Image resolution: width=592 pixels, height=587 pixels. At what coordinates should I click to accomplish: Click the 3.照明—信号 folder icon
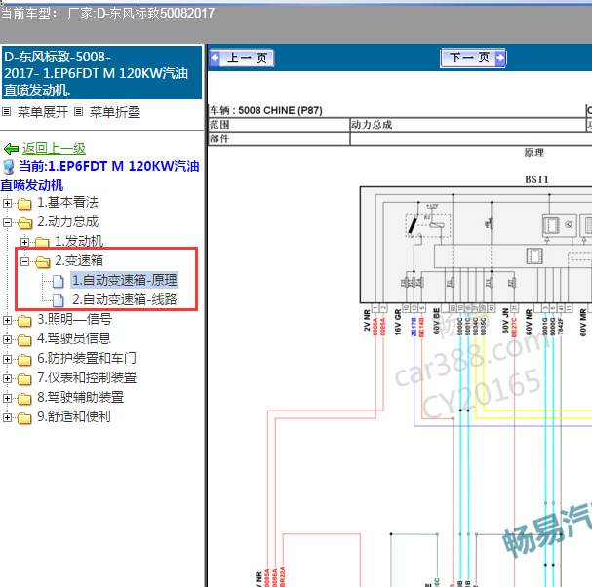(x=24, y=321)
